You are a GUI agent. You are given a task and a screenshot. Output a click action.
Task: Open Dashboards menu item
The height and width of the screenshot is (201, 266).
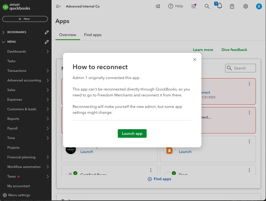17,52
